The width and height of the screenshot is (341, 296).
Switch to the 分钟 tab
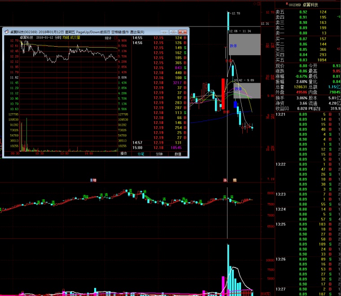pyautogui.click(x=159, y=154)
